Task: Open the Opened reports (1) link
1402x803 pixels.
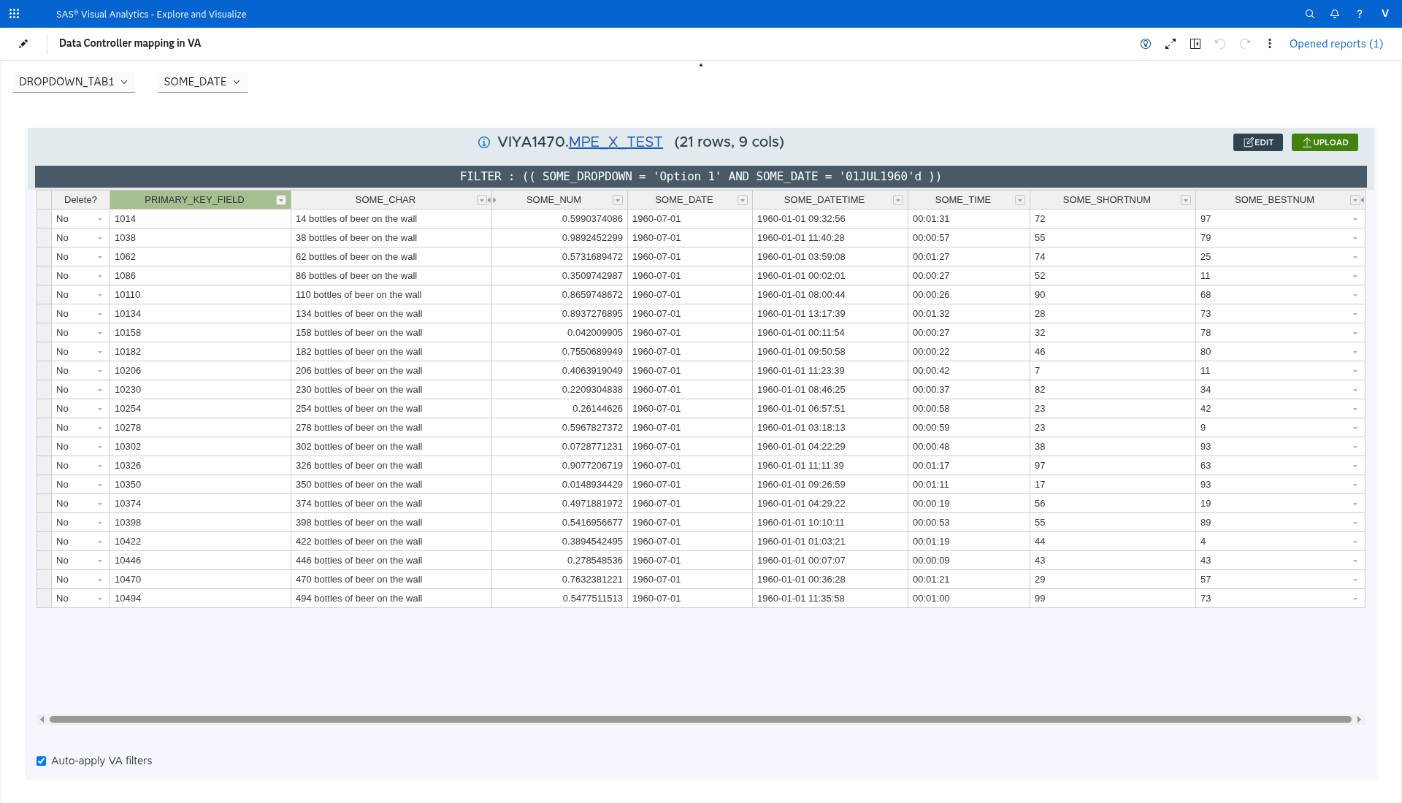Action: coord(1336,44)
